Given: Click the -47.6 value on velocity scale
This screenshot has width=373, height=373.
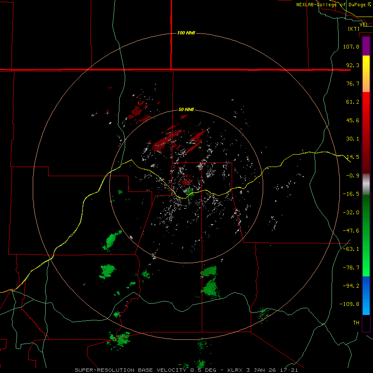Looking at the screenshot, I should tap(351, 231).
